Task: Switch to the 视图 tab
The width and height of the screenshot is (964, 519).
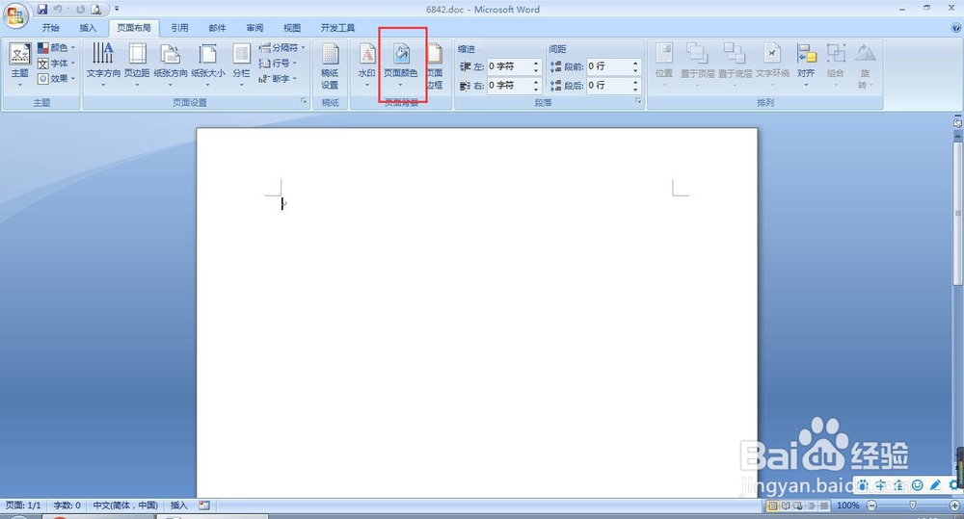Action: [292, 28]
